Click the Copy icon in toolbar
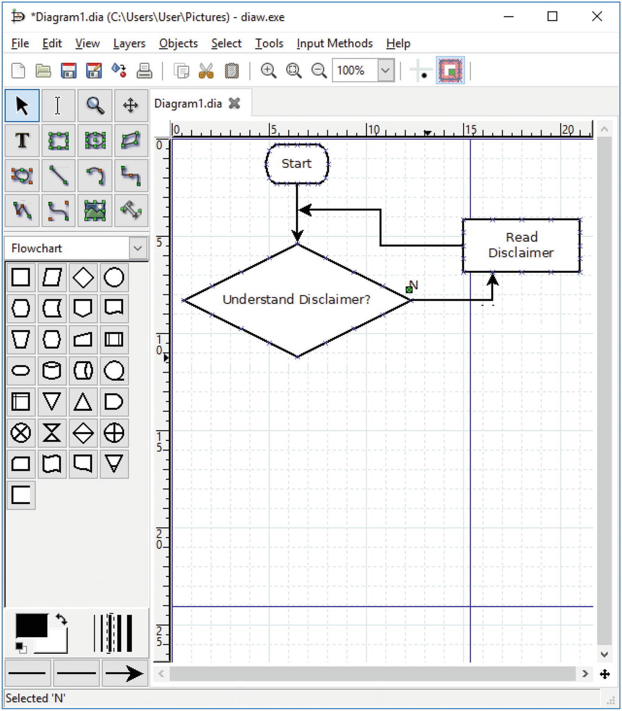The image size is (622, 711). click(181, 71)
